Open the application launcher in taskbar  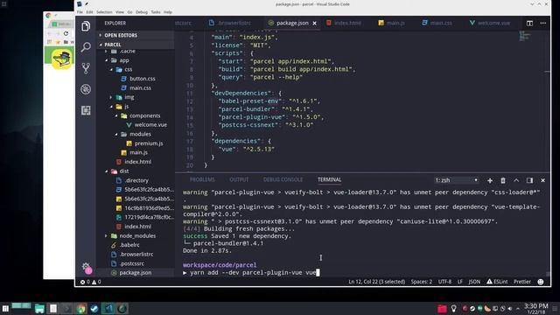[5, 309]
